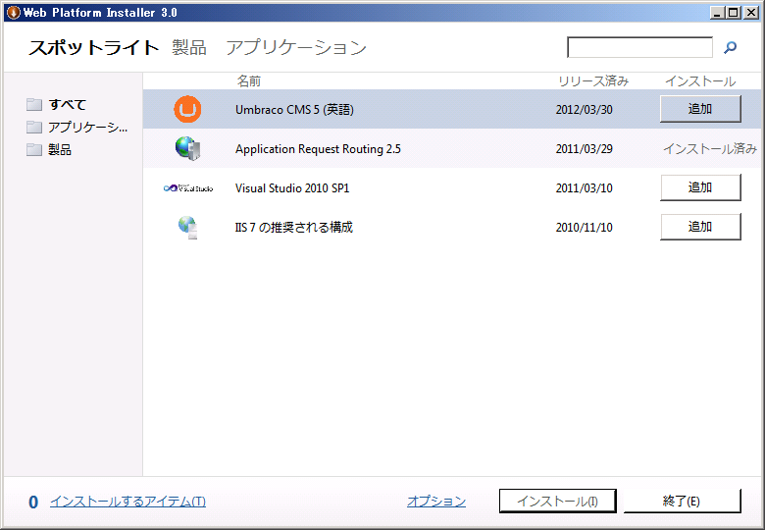
Task: Select アプリケーシ... category in sidebar
Action: (x=88, y=127)
